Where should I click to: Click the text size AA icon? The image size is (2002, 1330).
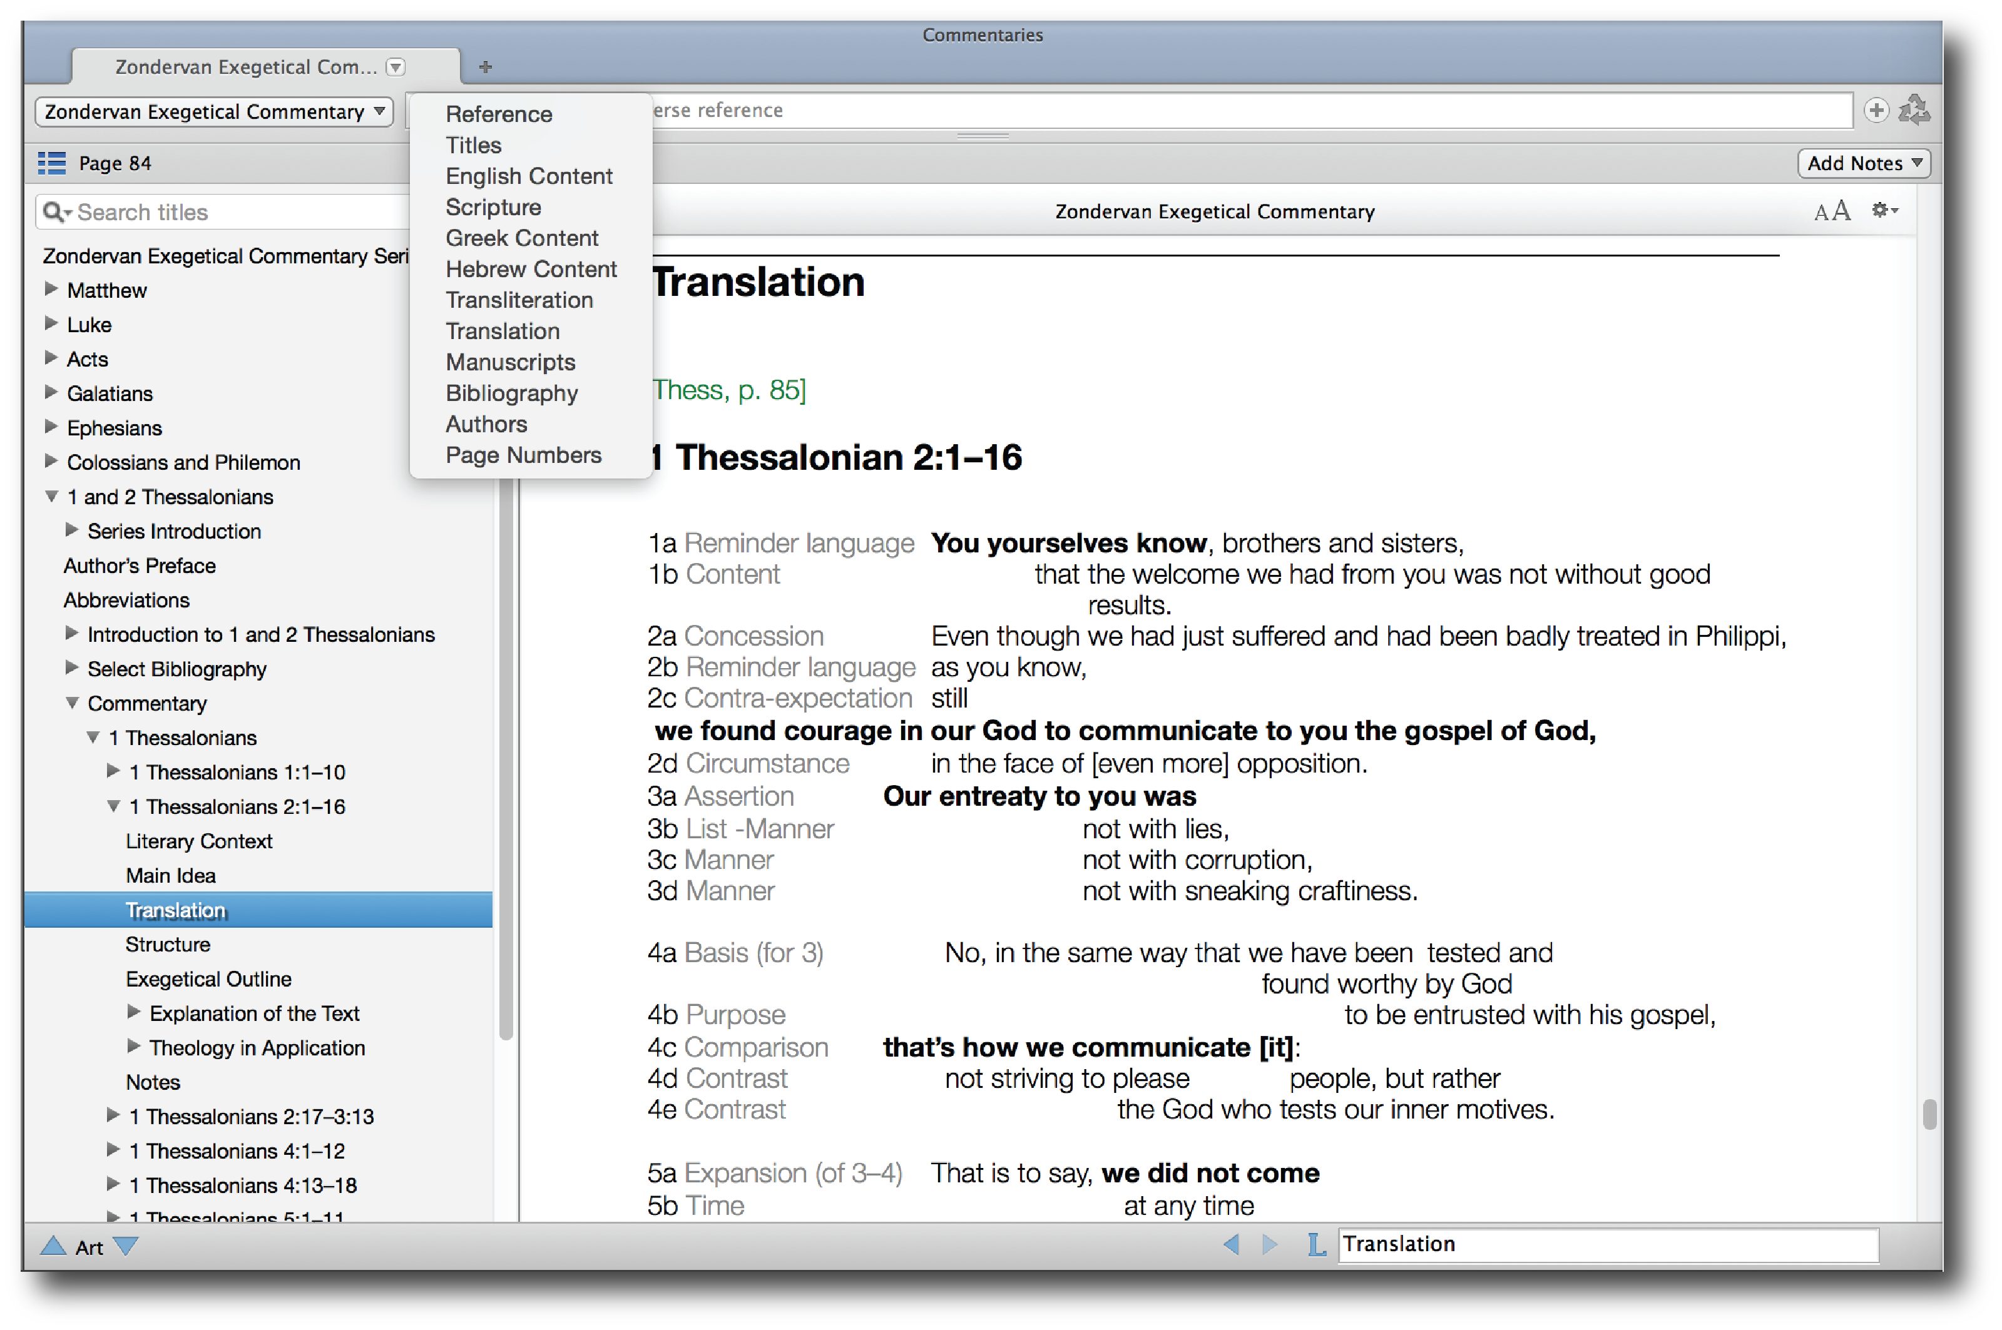point(1832,210)
